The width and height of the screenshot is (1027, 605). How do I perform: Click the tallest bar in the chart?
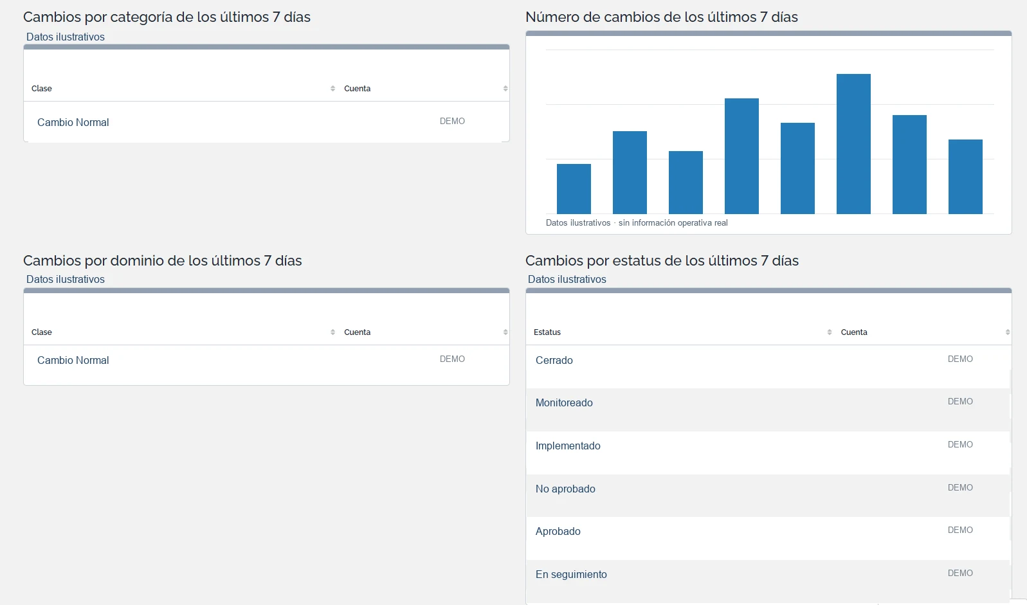[853, 144]
